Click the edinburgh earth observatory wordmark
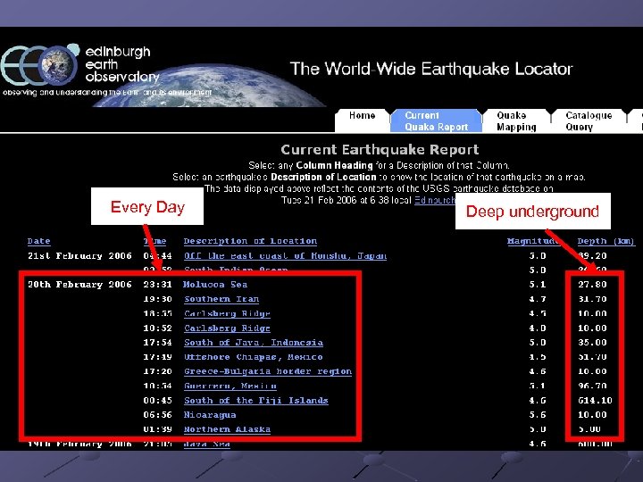 [121, 64]
